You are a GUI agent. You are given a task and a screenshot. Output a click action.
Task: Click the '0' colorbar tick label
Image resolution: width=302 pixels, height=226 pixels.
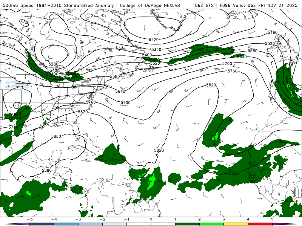[x=151, y=219]
